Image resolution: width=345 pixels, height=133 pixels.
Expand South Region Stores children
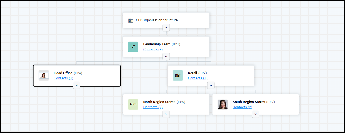(256, 114)
